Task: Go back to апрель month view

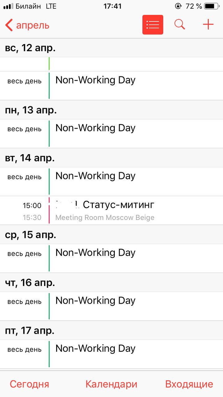Action: [x=27, y=25]
